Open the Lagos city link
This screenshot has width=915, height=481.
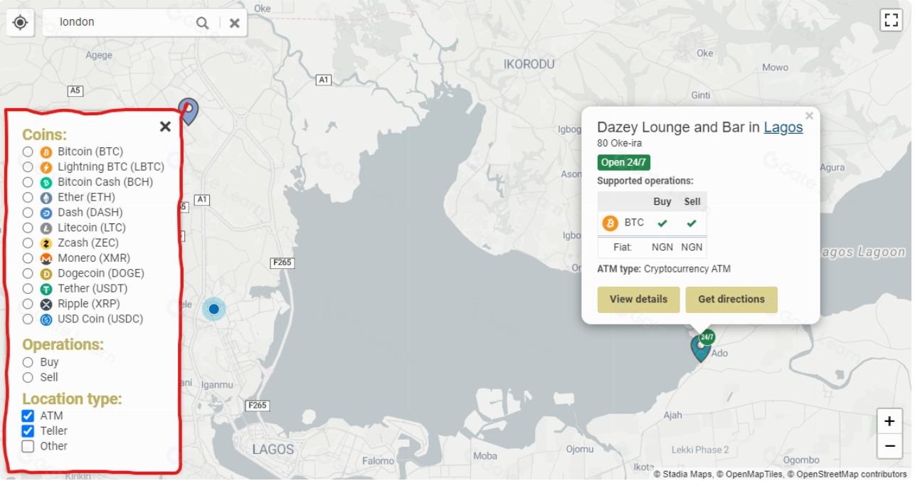[x=783, y=127]
